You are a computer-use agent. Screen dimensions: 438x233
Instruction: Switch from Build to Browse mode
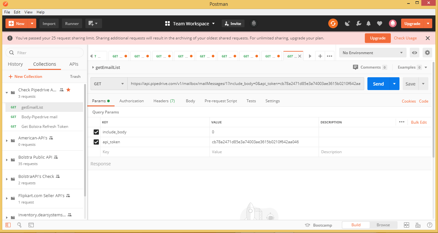click(383, 225)
